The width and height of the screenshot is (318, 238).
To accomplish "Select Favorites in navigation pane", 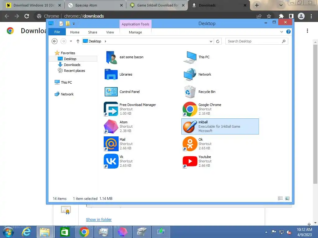I will coord(68,53).
